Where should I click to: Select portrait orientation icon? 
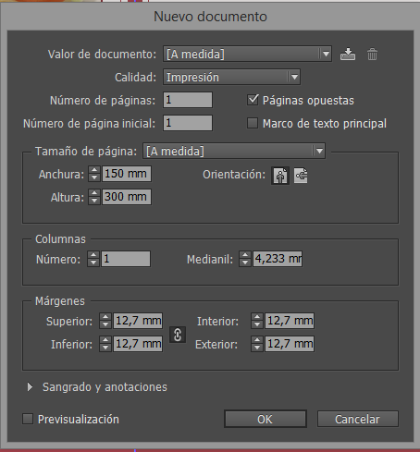point(280,176)
